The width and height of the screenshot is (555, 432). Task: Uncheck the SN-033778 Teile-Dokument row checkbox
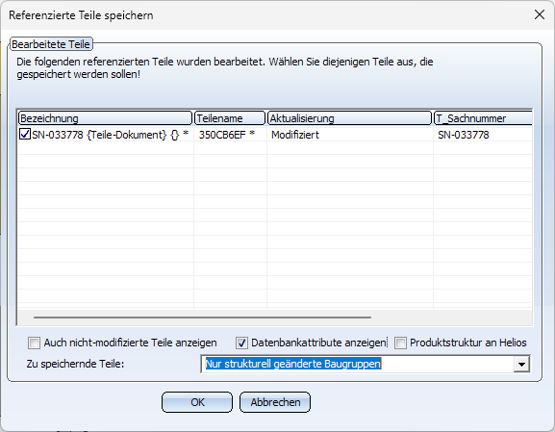[24, 134]
